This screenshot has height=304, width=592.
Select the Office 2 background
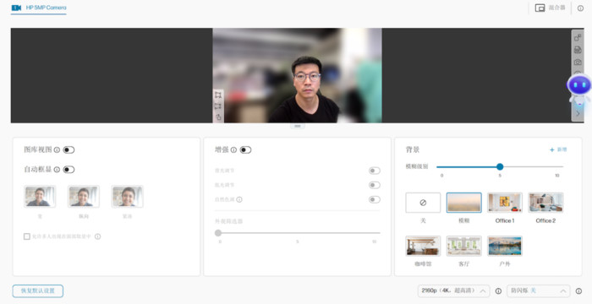[545, 203]
